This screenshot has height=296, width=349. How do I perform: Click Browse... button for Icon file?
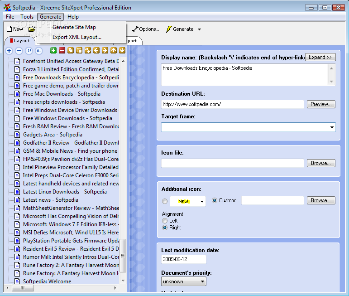pos(321,163)
